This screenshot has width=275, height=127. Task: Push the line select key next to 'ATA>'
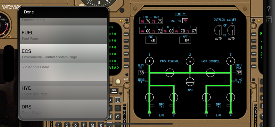[126, 67]
